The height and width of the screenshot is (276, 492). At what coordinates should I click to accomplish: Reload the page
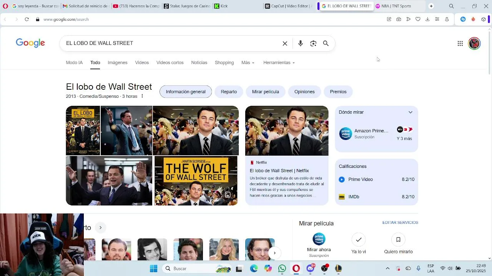pyautogui.click(x=27, y=19)
